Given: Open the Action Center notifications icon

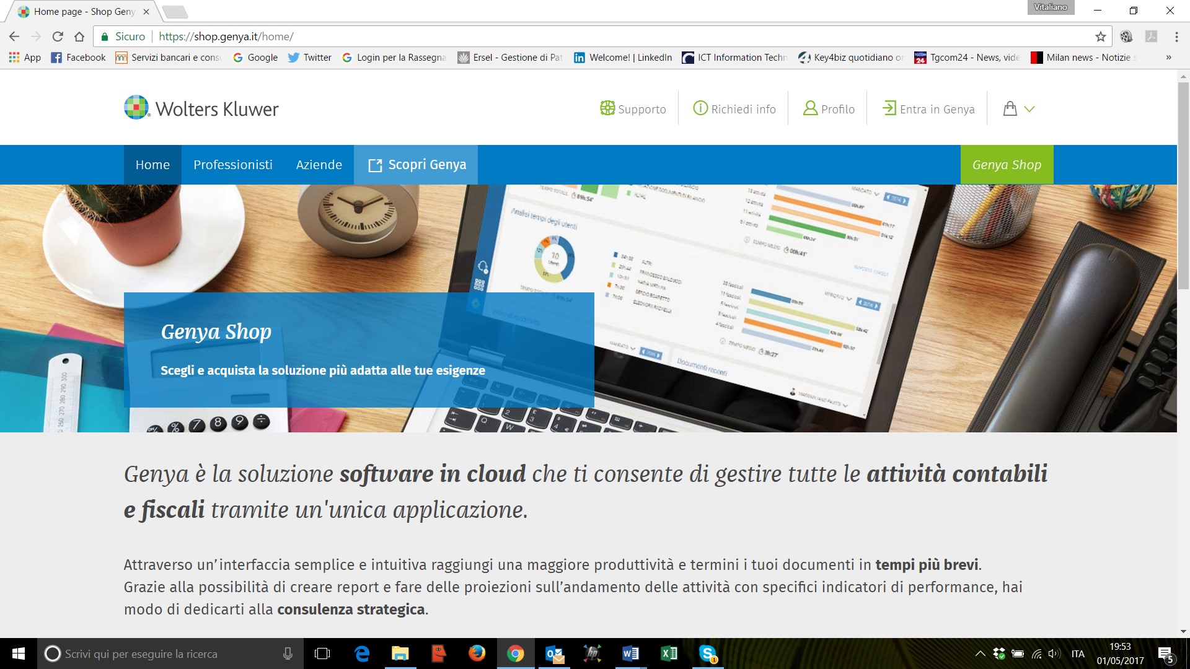Looking at the screenshot, I should point(1165,654).
